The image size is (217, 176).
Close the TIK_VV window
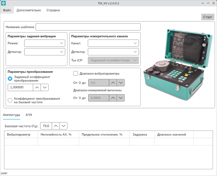[214, 3]
